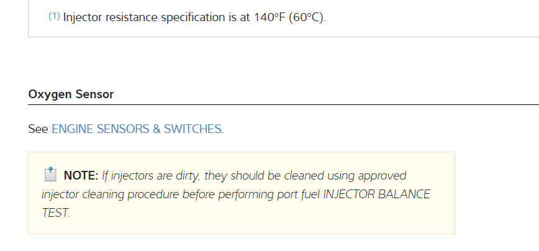
Task: Click the word See before the link
Action: point(38,129)
